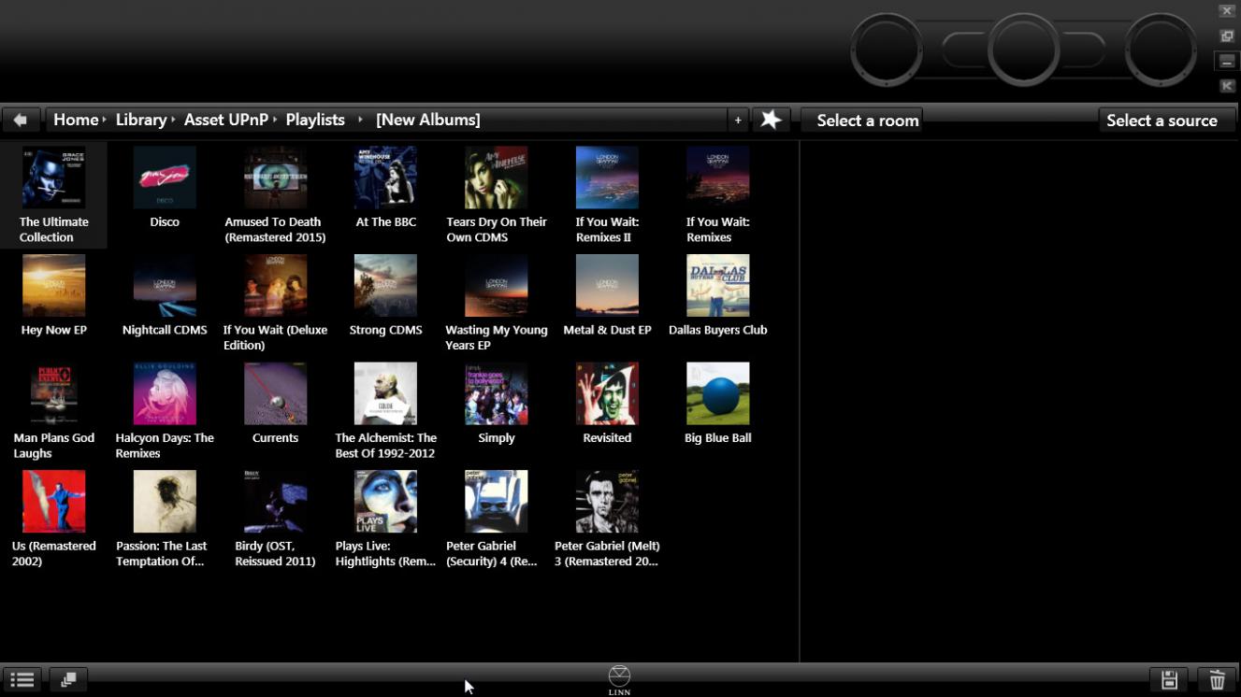Return to Playlists breadcrumb level
The image size is (1241, 697).
(315, 120)
